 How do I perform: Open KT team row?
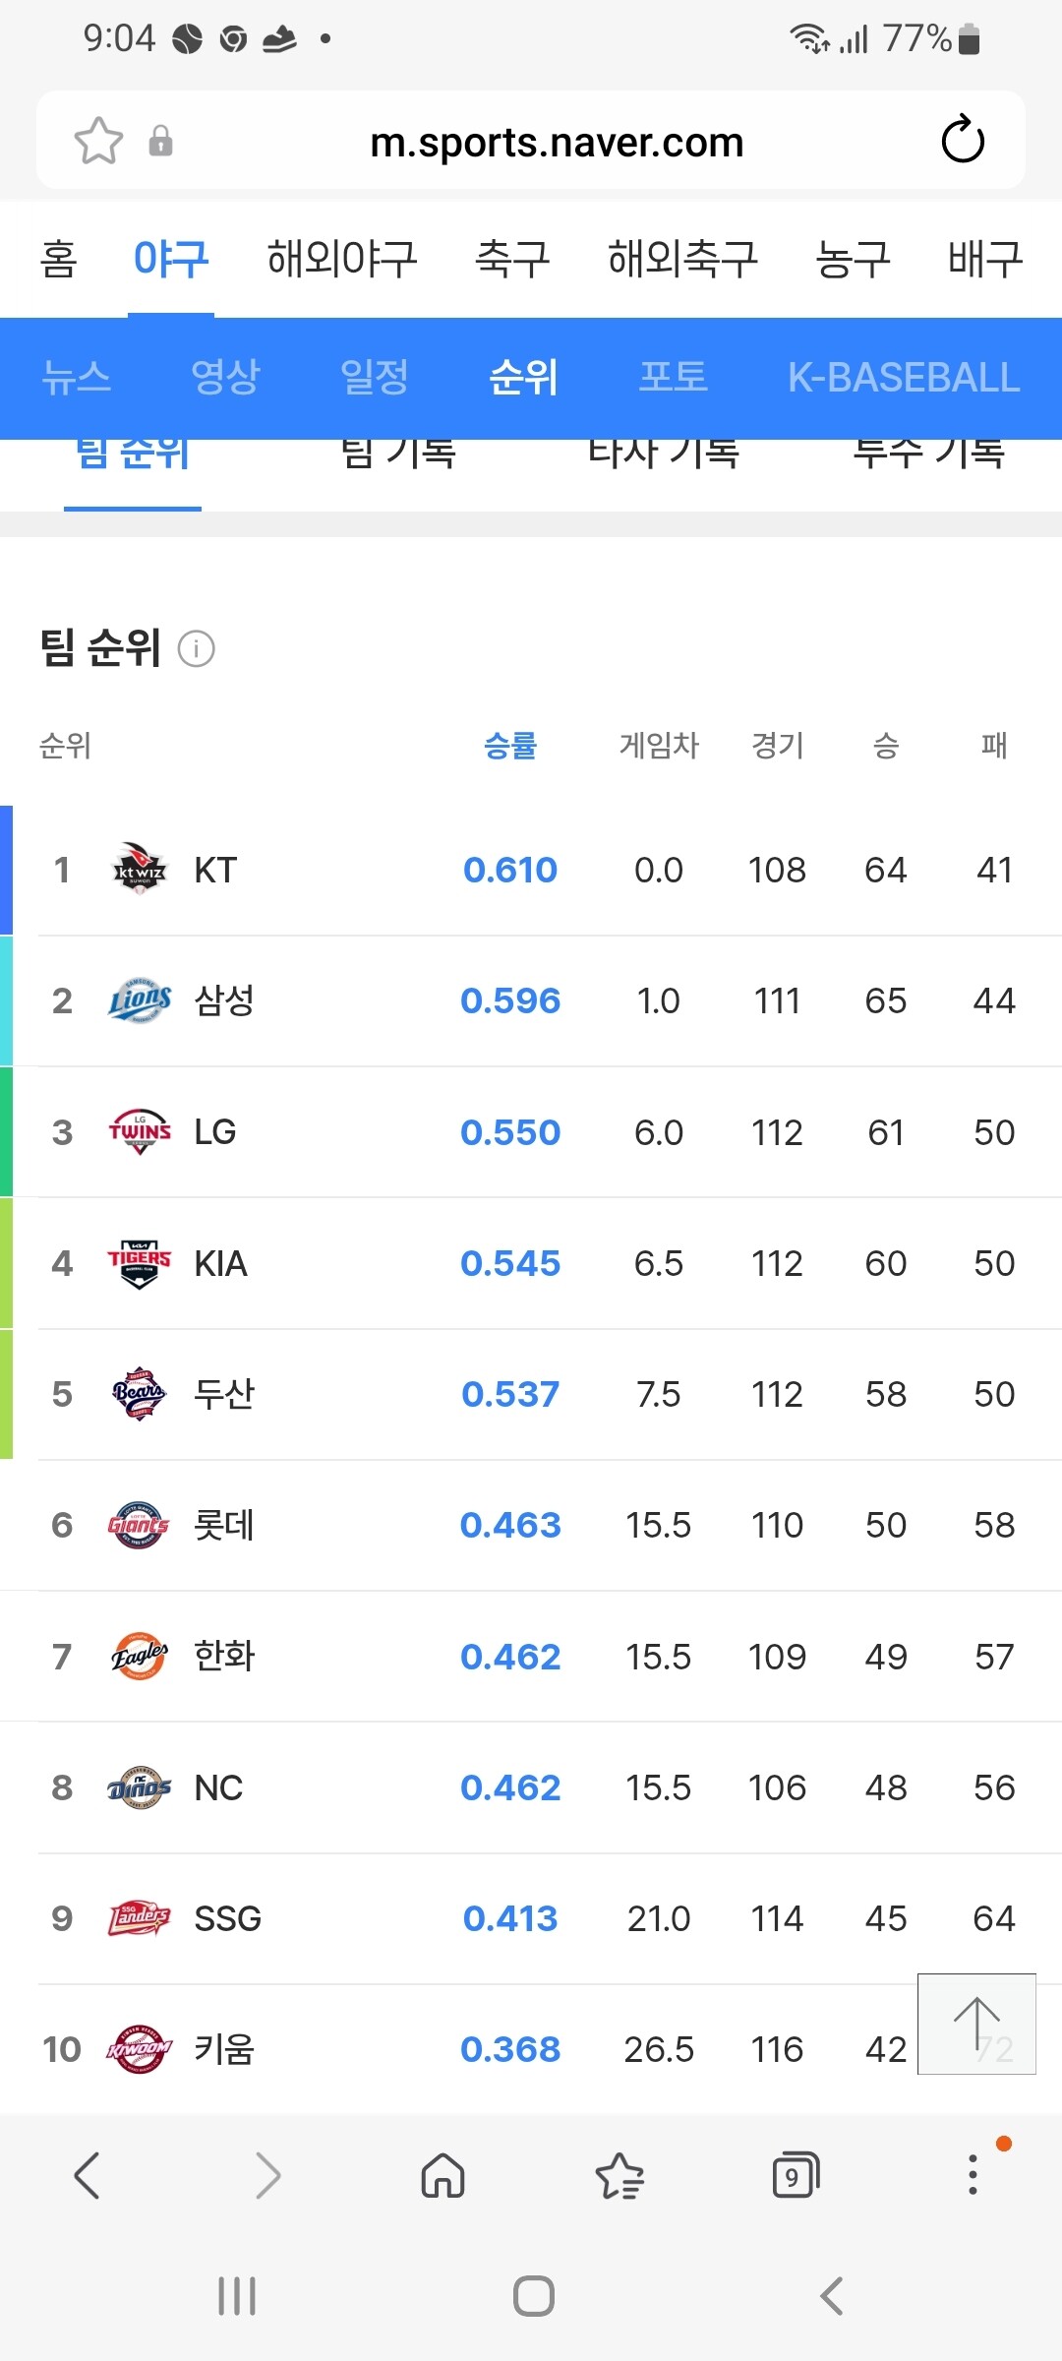[531, 870]
